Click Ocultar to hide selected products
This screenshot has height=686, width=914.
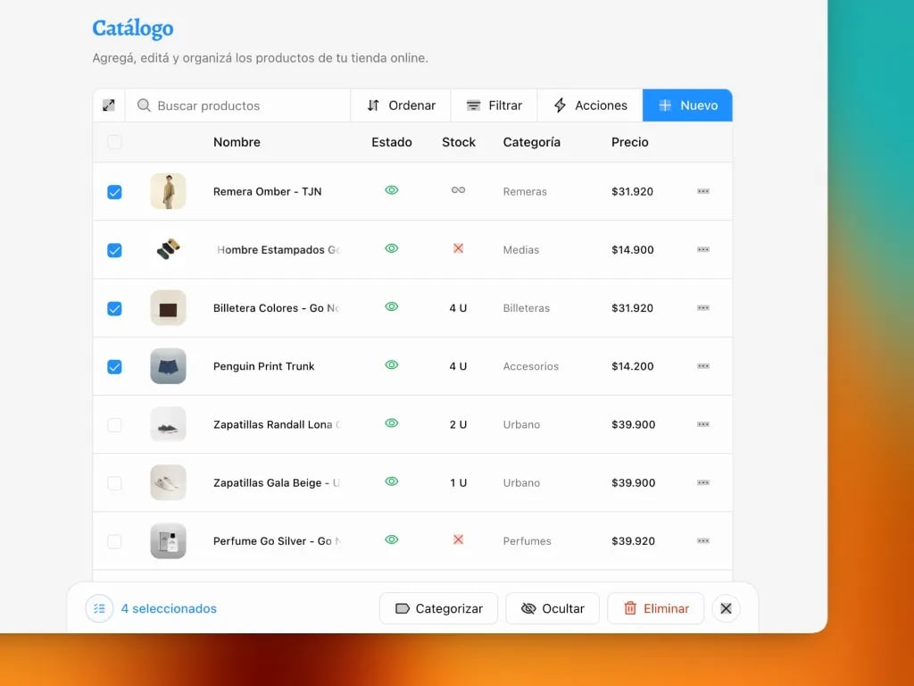(553, 608)
